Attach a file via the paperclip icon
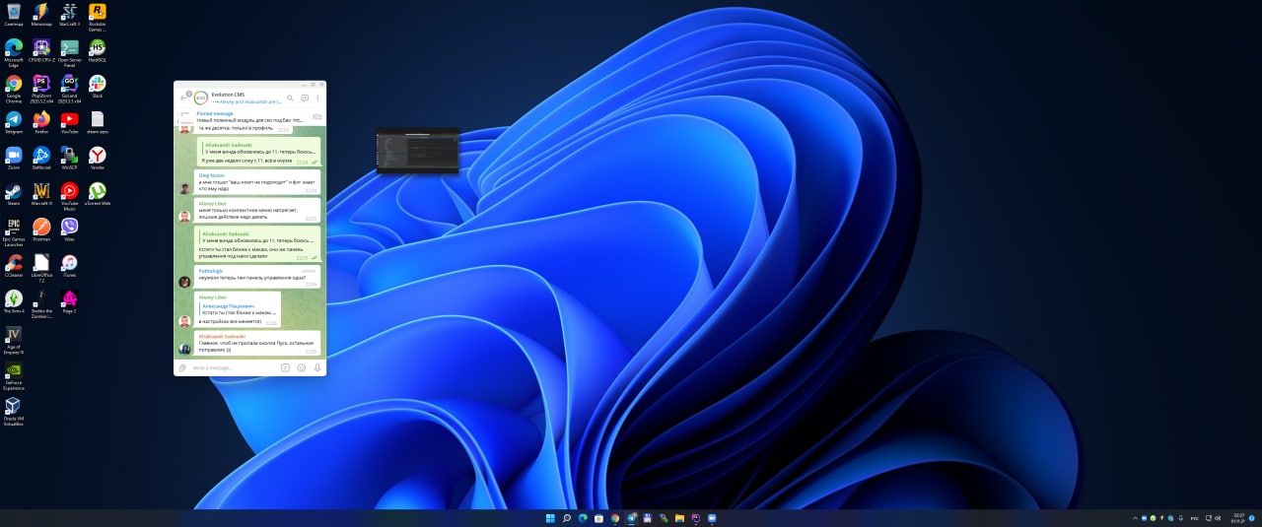The width and height of the screenshot is (1262, 527). [x=182, y=367]
